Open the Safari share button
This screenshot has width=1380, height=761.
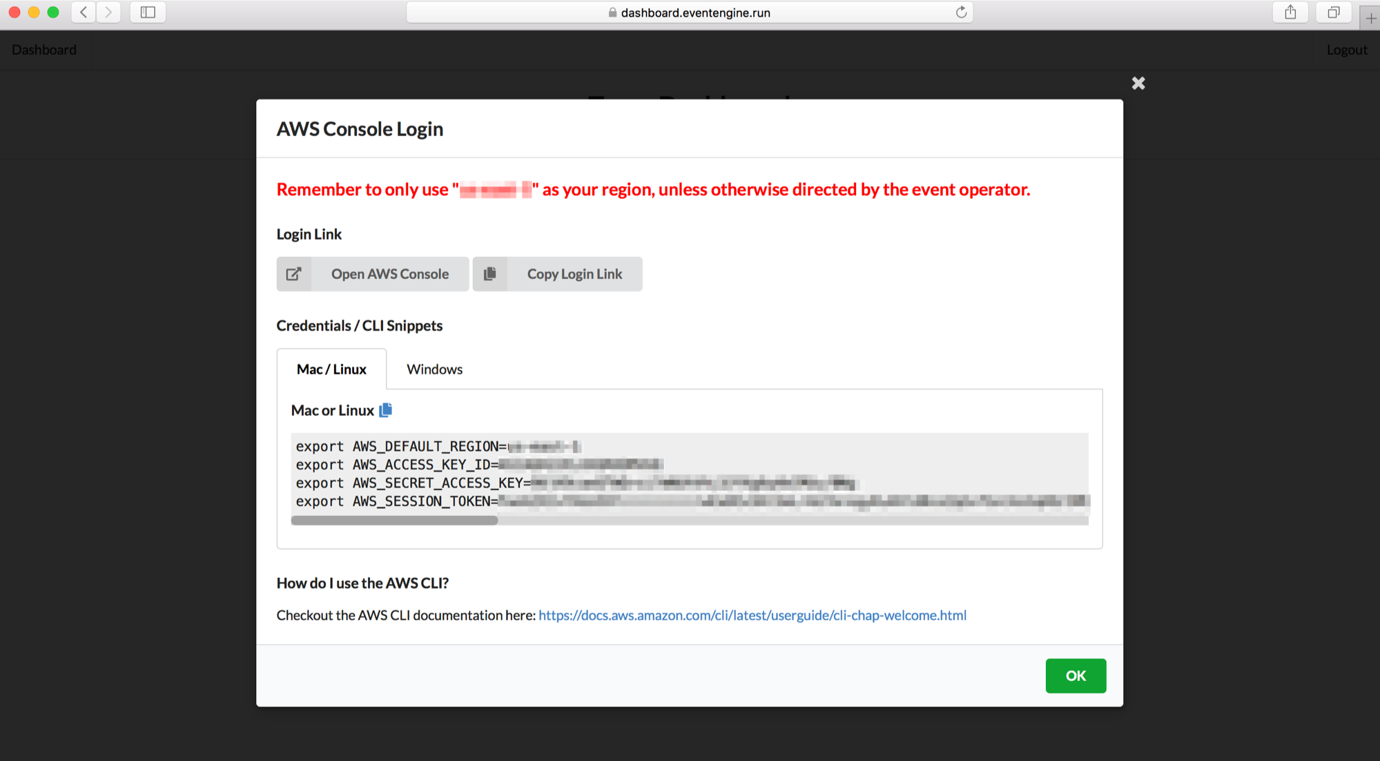[1290, 12]
